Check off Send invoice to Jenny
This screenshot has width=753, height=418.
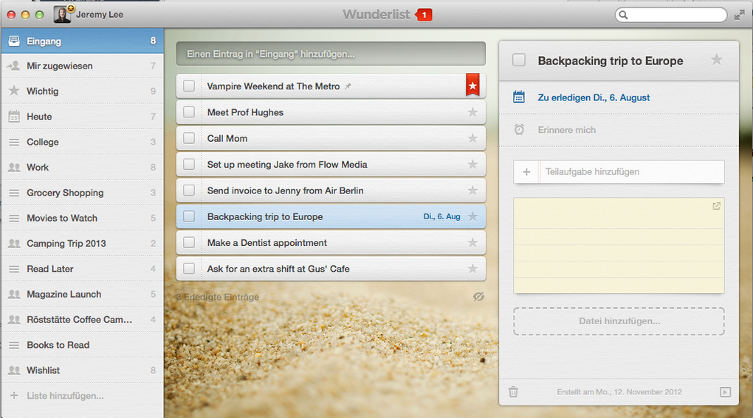pyautogui.click(x=189, y=191)
